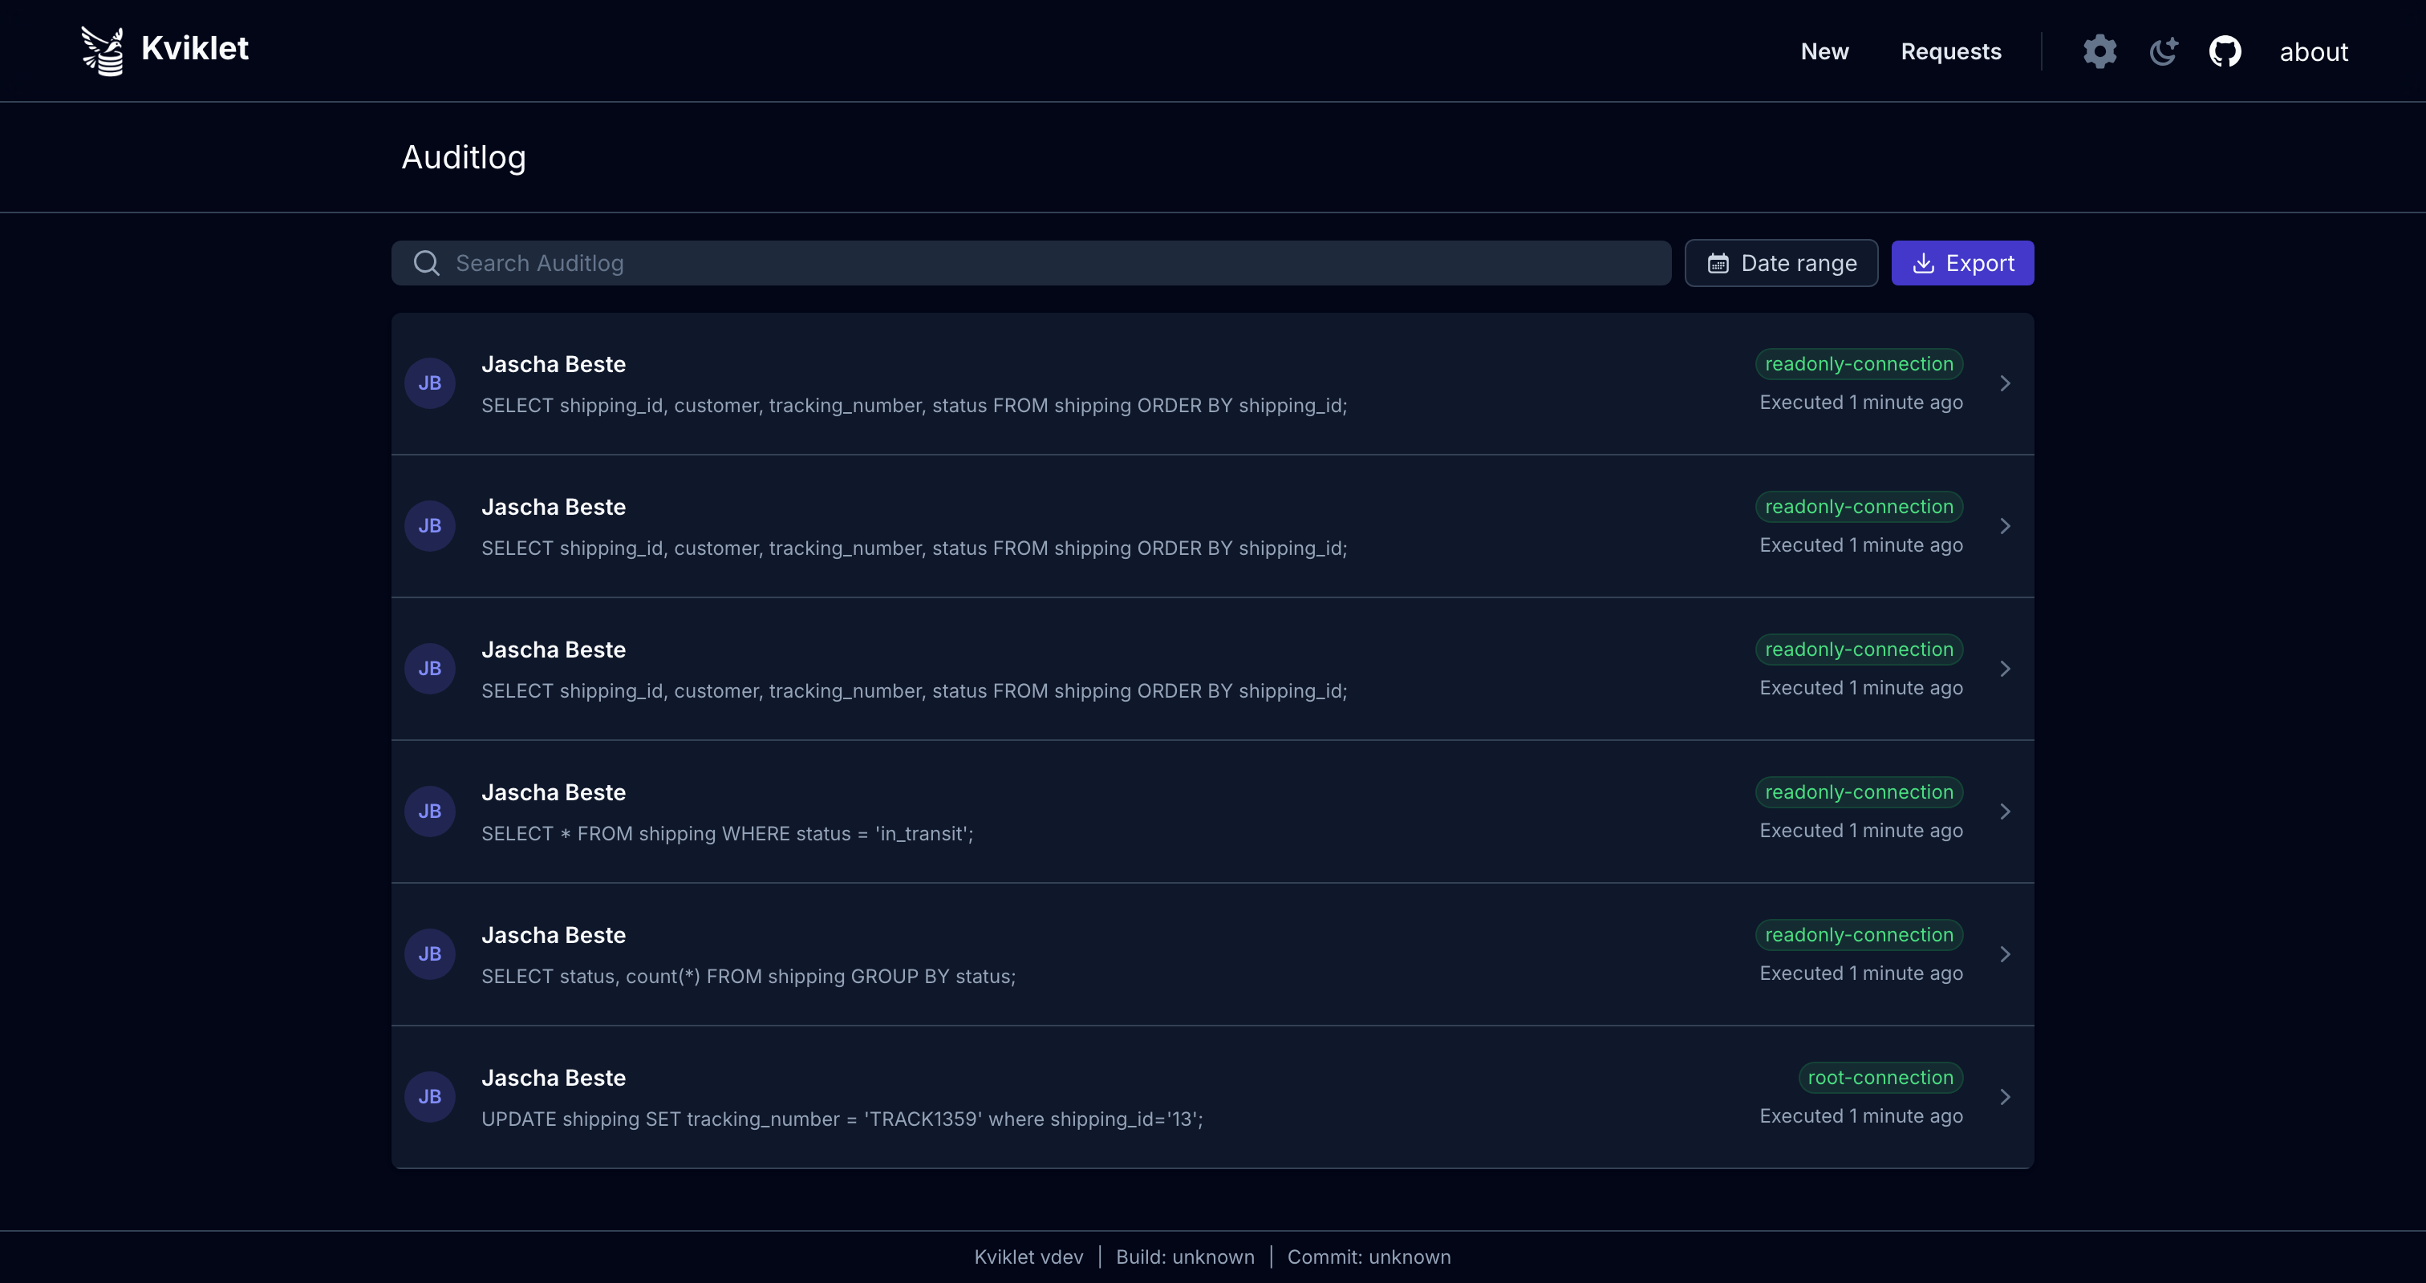The image size is (2426, 1283).
Task: Click the download icon on Export button
Action: tap(1923, 264)
